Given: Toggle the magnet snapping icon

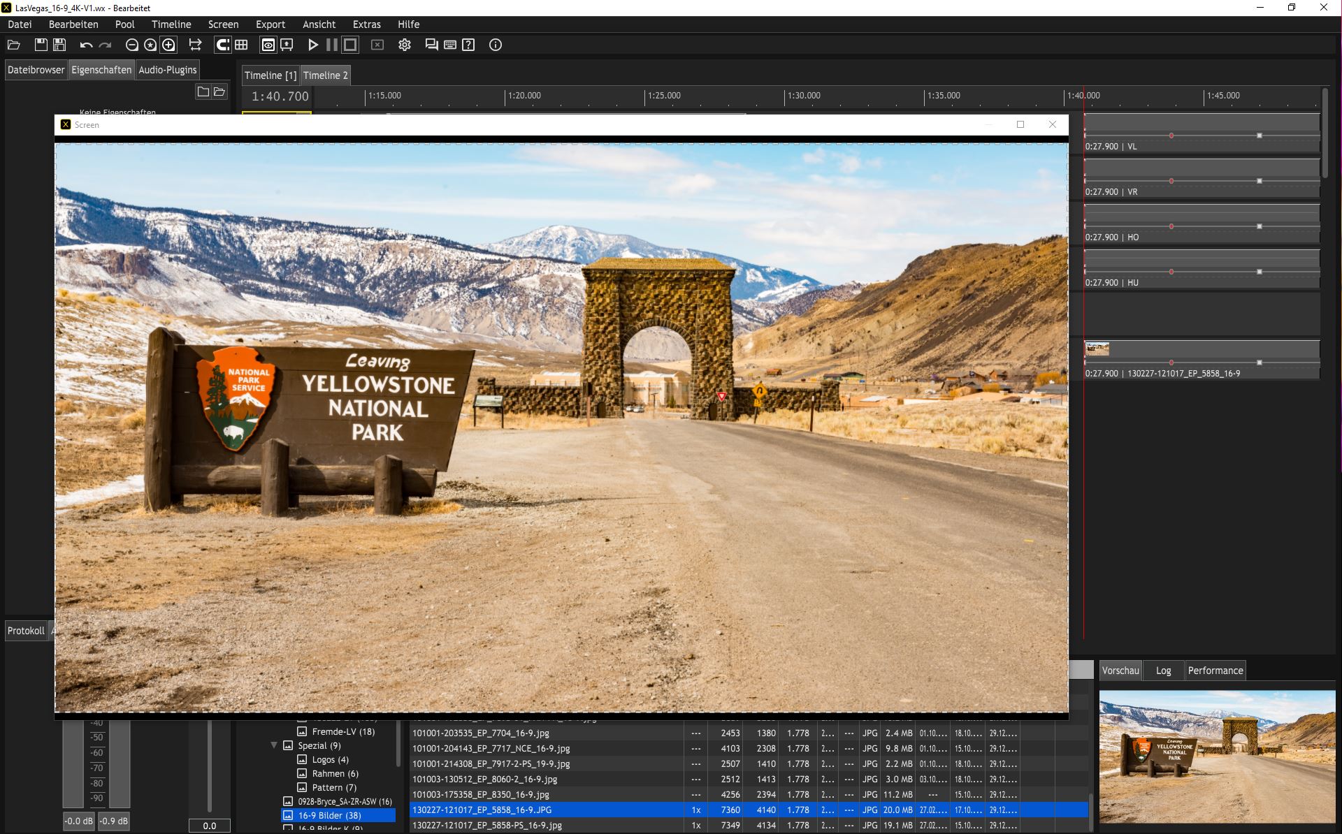Looking at the screenshot, I should [x=222, y=45].
